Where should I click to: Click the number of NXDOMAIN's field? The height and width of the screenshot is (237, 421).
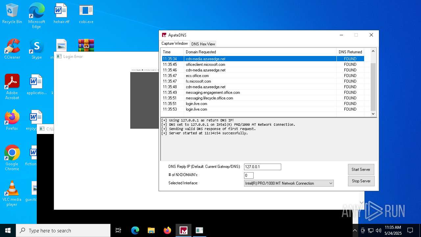click(249, 175)
